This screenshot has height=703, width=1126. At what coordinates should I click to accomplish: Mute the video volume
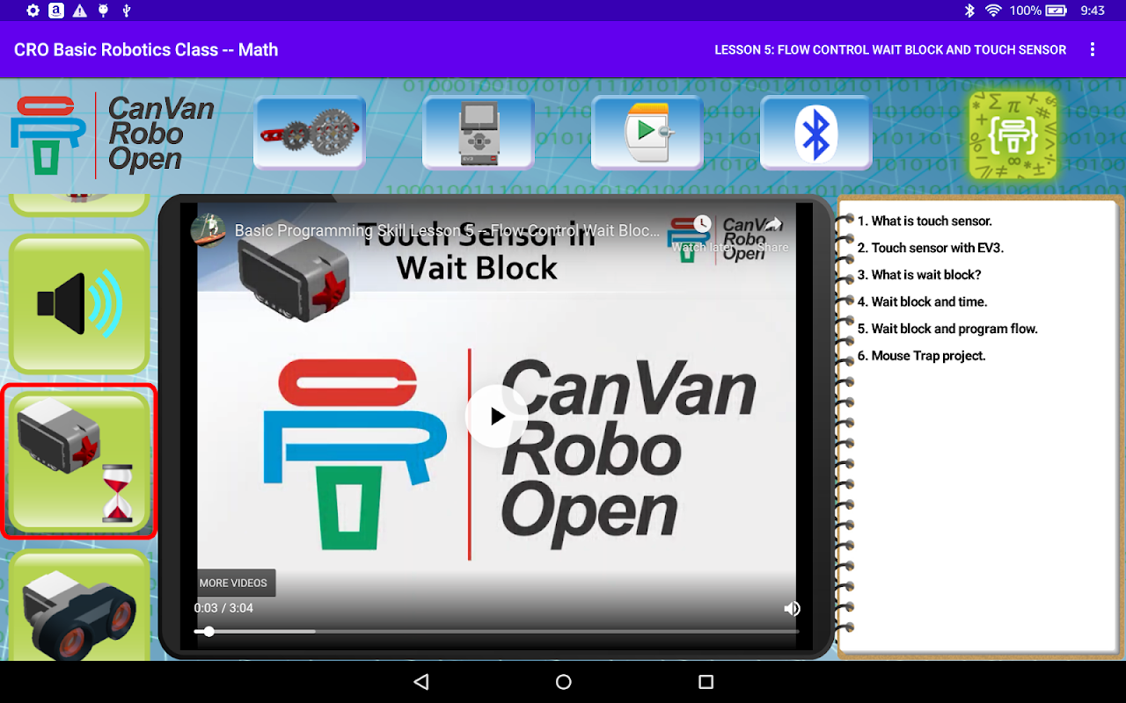[792, 608]
